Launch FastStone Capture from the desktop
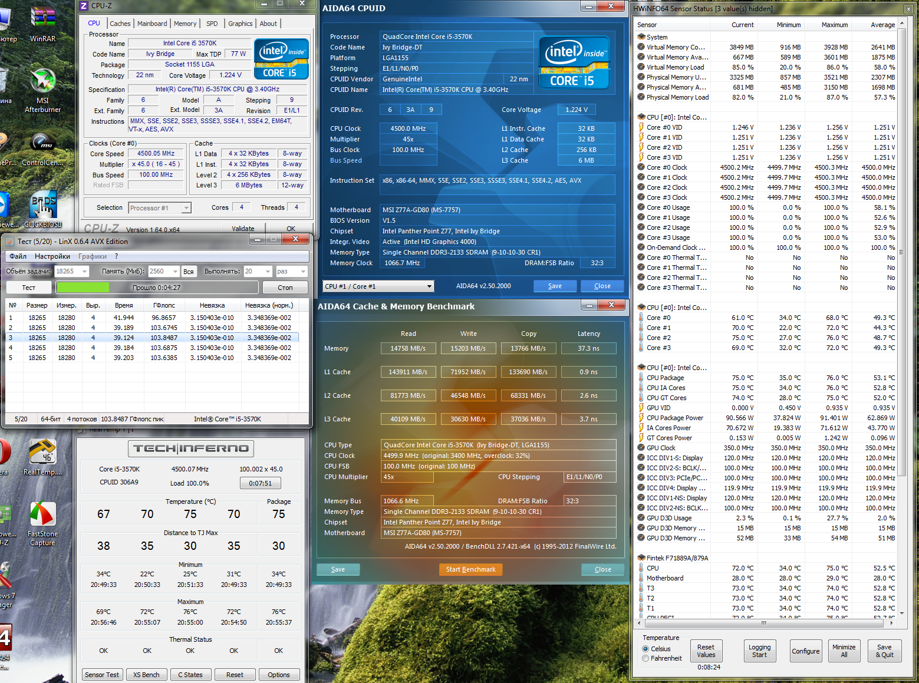The image size is (919, 683). pos(42,524)
